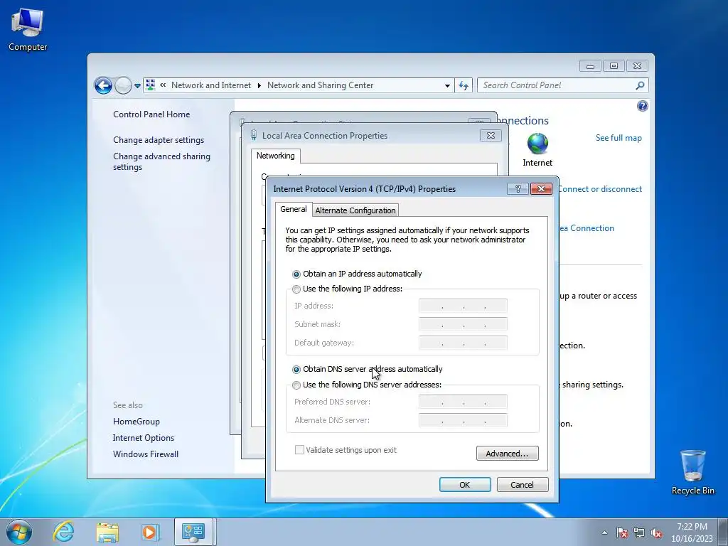Open recent pages dropdown arrow

pos(137,86)
